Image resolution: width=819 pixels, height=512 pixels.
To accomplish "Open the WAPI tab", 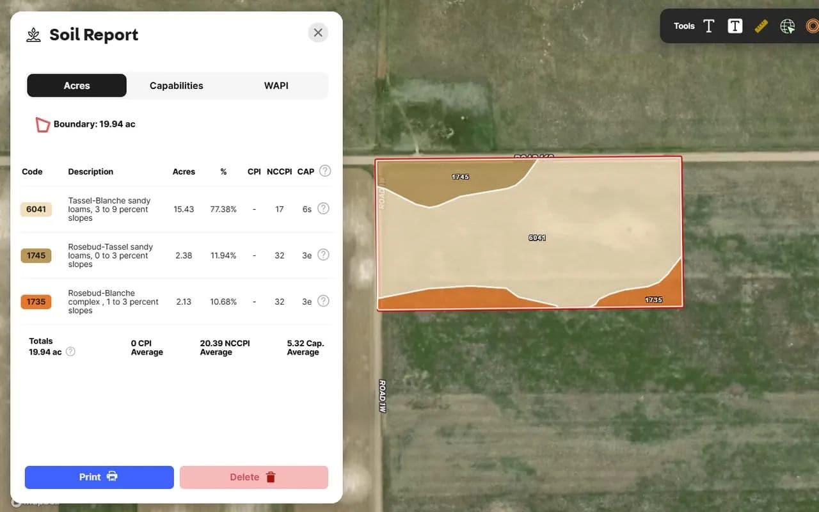I will tap(276, 86).
